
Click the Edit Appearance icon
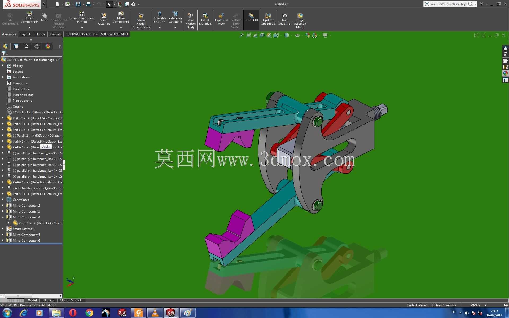click(x=308, y=35)
